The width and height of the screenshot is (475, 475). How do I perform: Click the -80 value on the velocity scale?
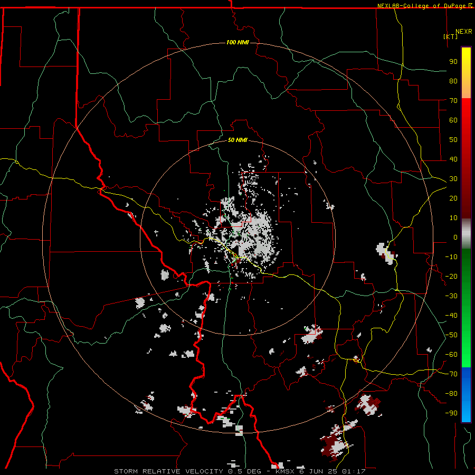tap(451, 394)
